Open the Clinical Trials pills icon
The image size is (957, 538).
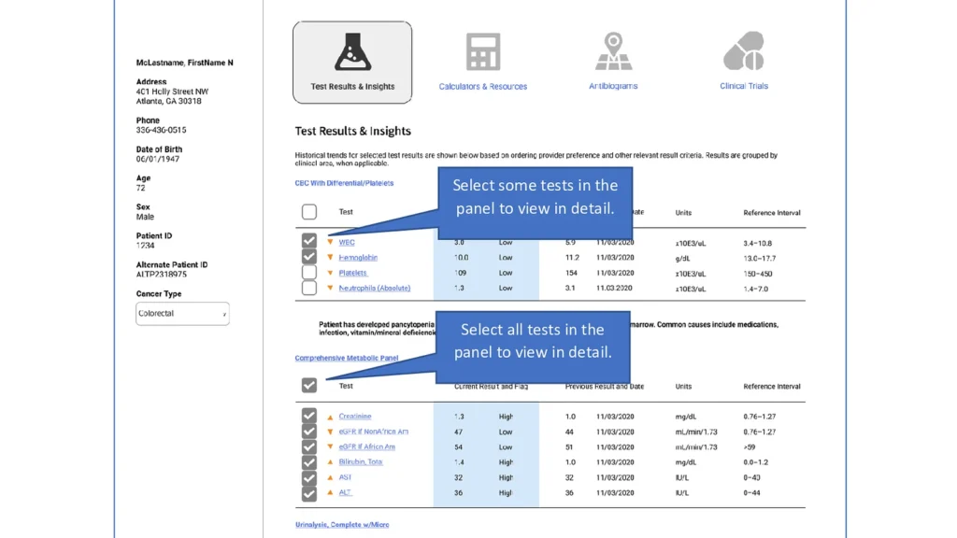[x=744, y=51]
